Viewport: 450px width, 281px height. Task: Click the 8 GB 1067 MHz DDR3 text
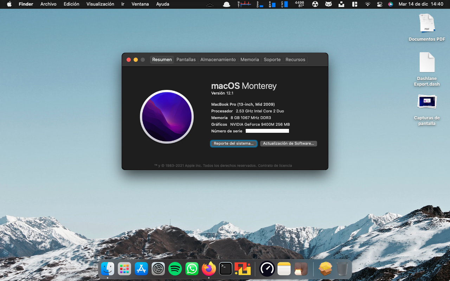pyautogui.click(x=251, y=118)
